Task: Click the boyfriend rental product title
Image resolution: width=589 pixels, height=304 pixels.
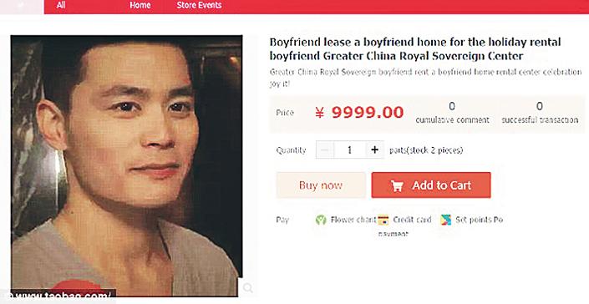Action: [415, 48]
